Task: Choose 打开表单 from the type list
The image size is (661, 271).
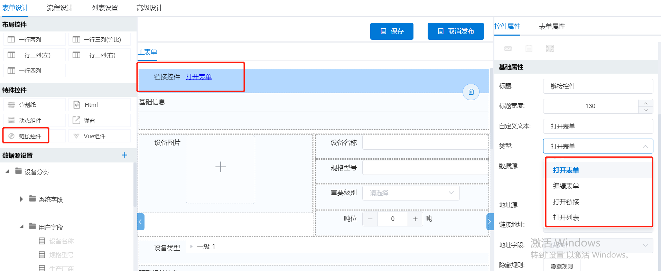Action: point(599,170)
